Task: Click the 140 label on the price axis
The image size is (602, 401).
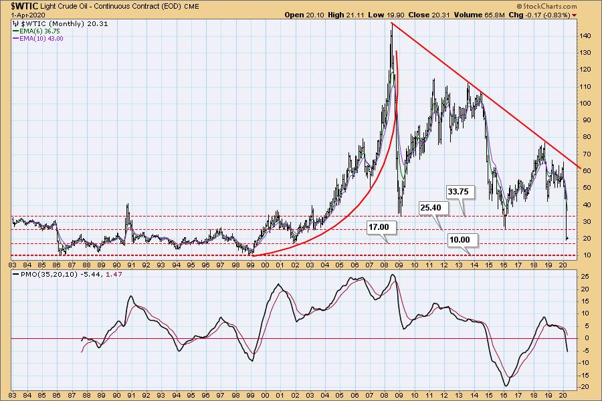Action: coord(585,35)
